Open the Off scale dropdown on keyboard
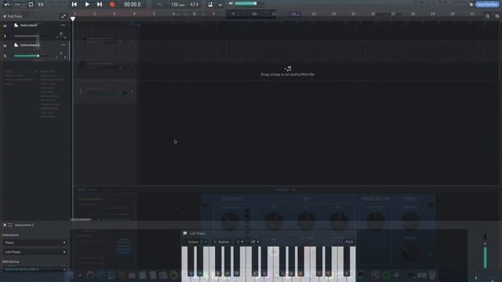The image size is (502, 282). pos(255,242)
